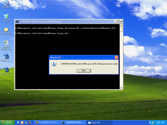Open the Start menu button
167x125 pixels.
(7, 123)
